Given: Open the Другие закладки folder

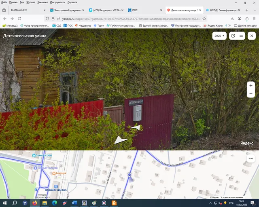Looking at the screenshot, I should pyautogui.click(x=245, y=25).
